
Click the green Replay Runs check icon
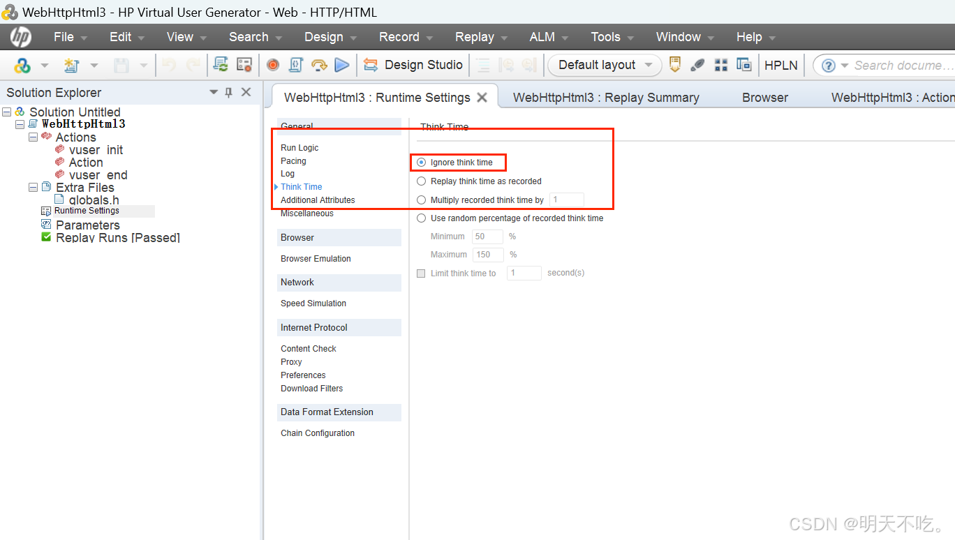46,237
